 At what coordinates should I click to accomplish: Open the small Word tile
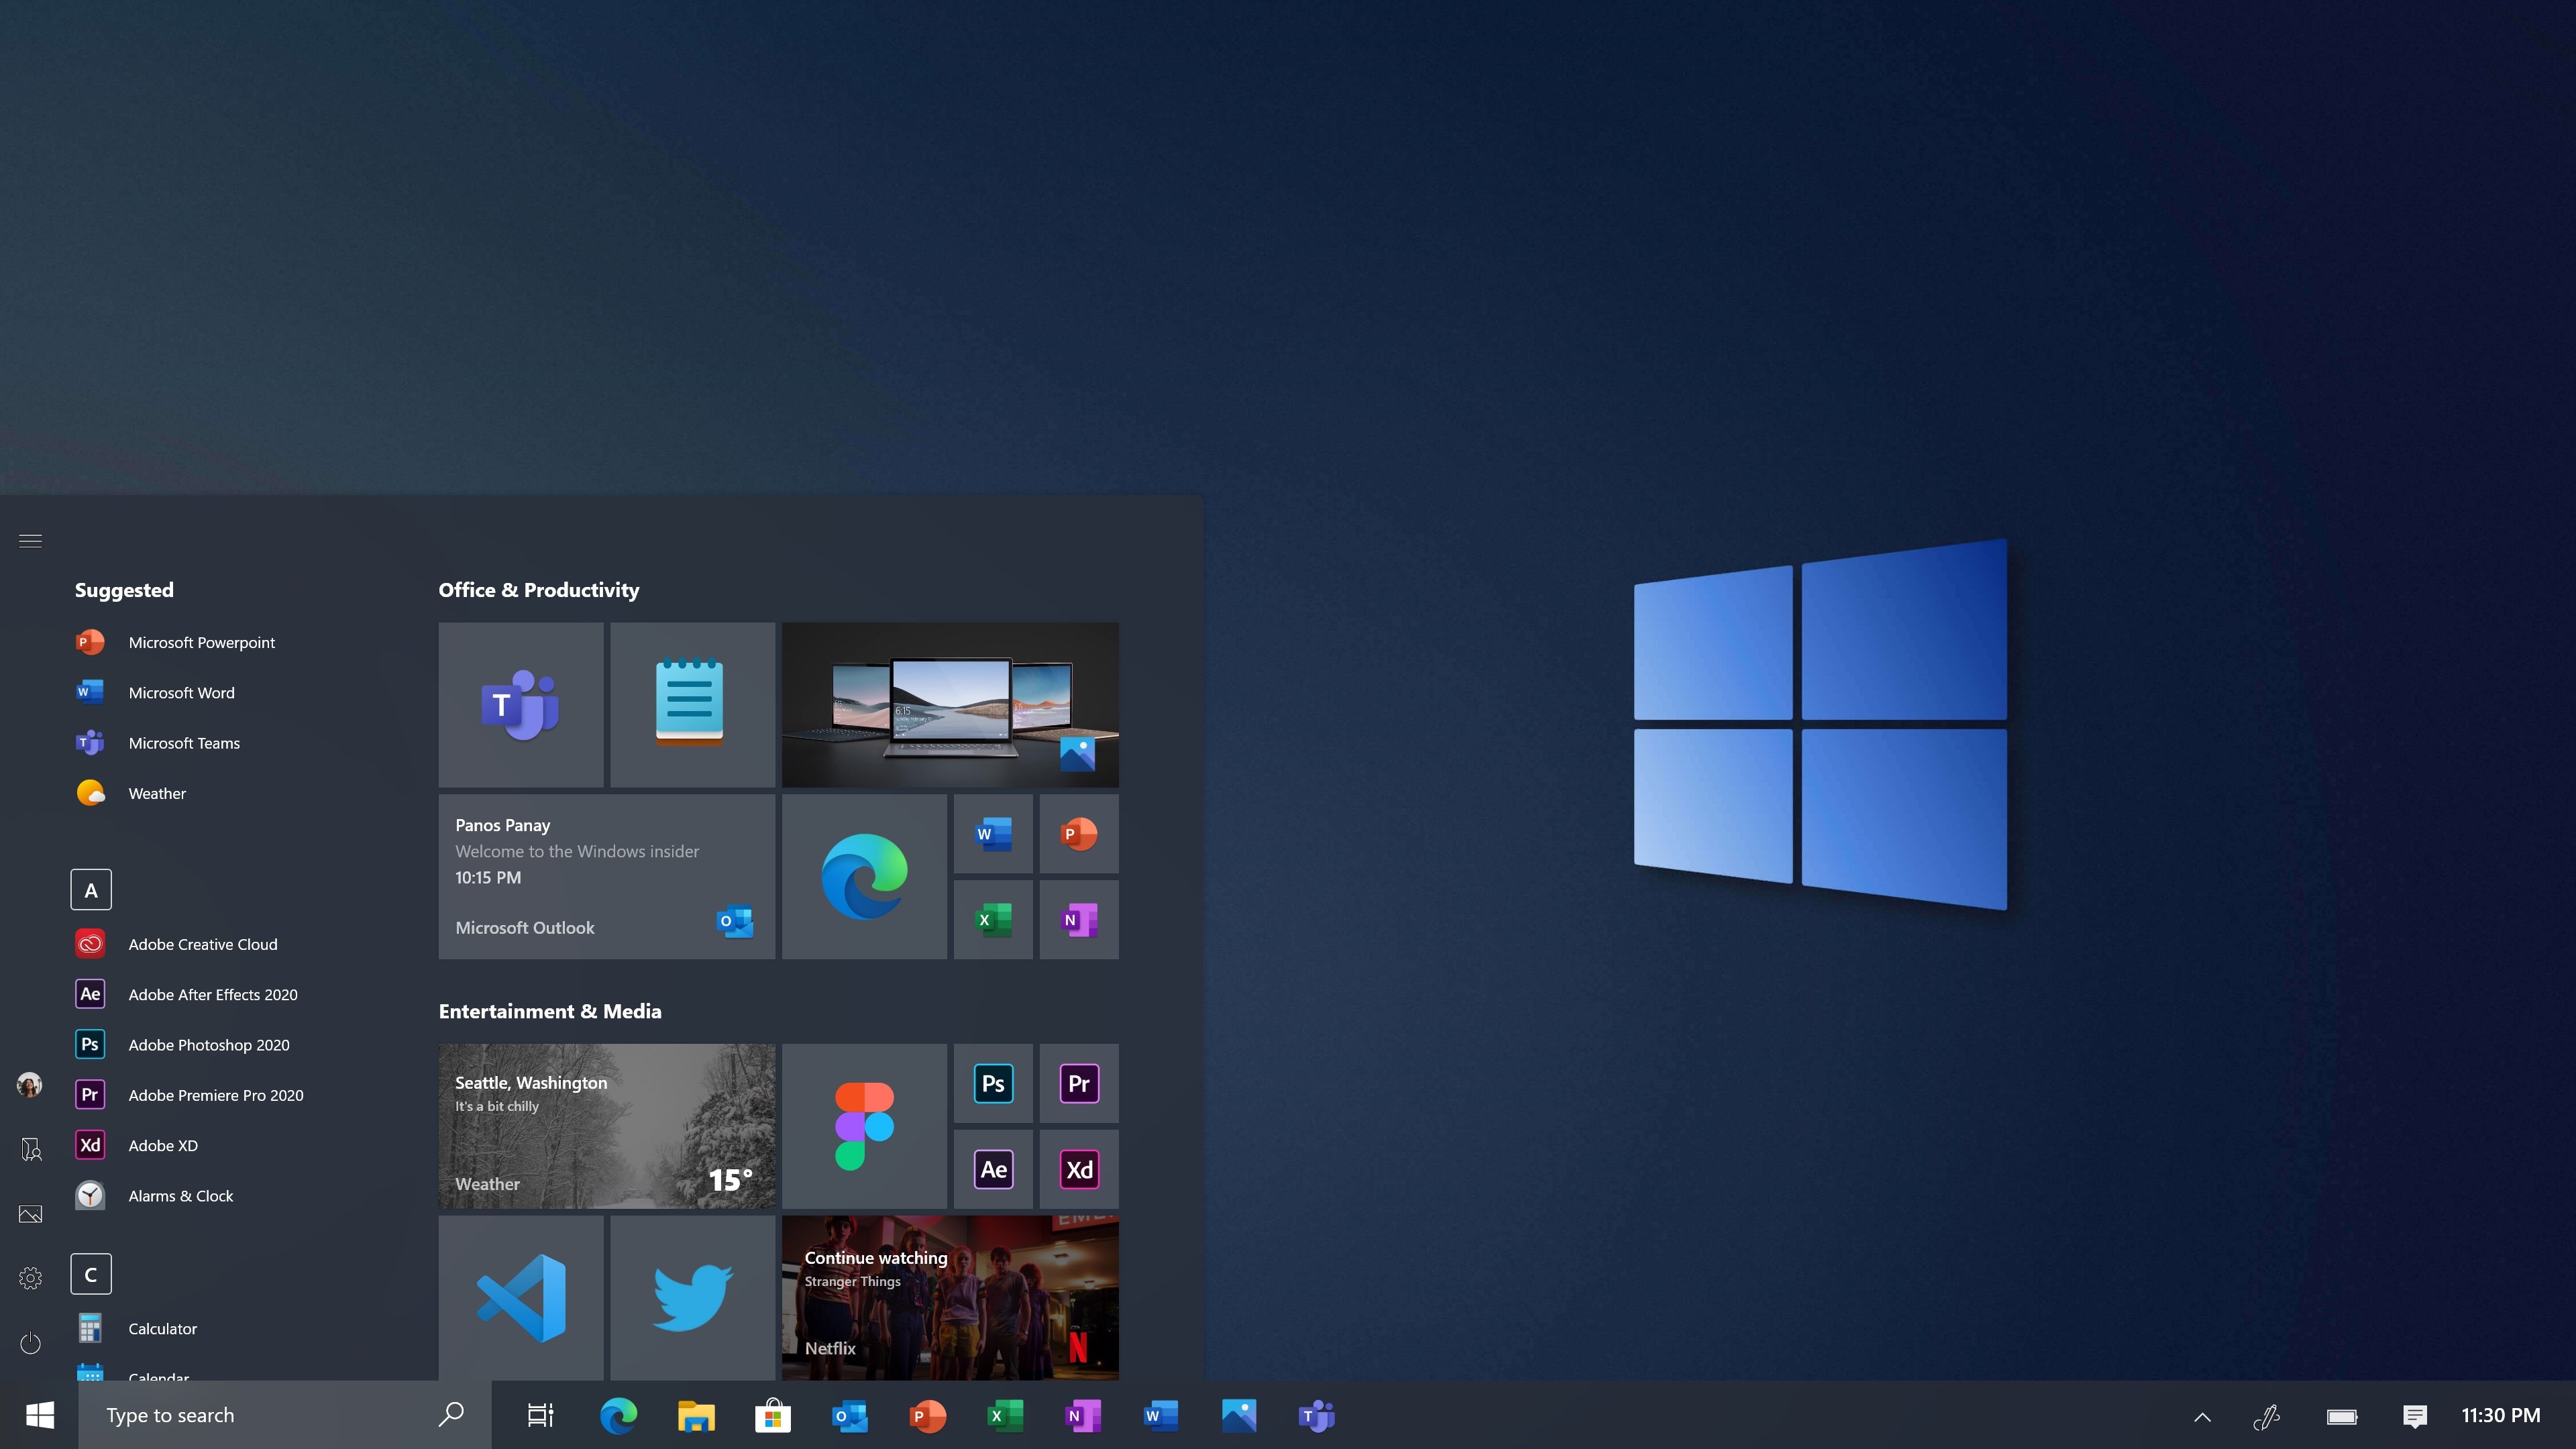(x=993, y=834)
